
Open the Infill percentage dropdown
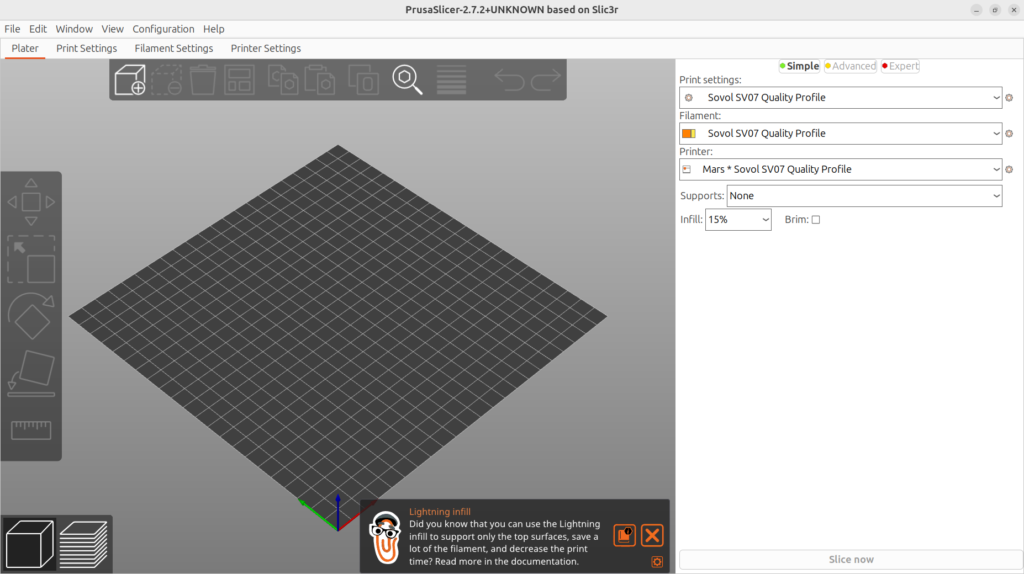(x=738, y=220)
